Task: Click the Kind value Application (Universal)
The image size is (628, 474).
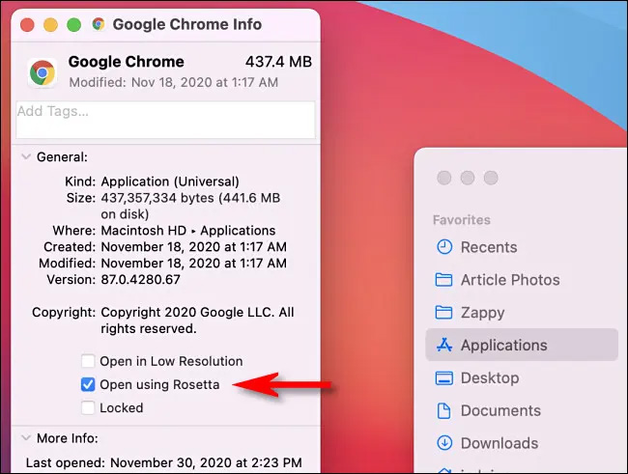Action: tap(170, 181)
